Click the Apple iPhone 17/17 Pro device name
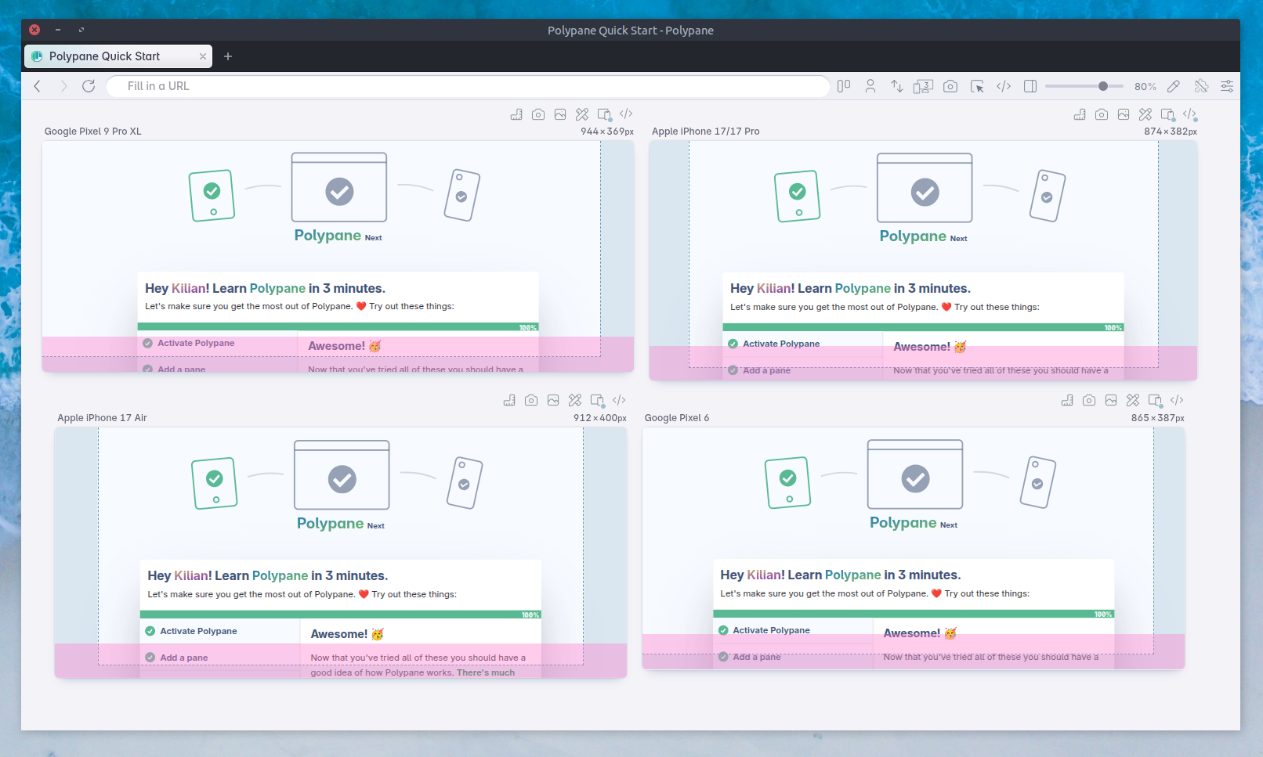 (706, 132)
